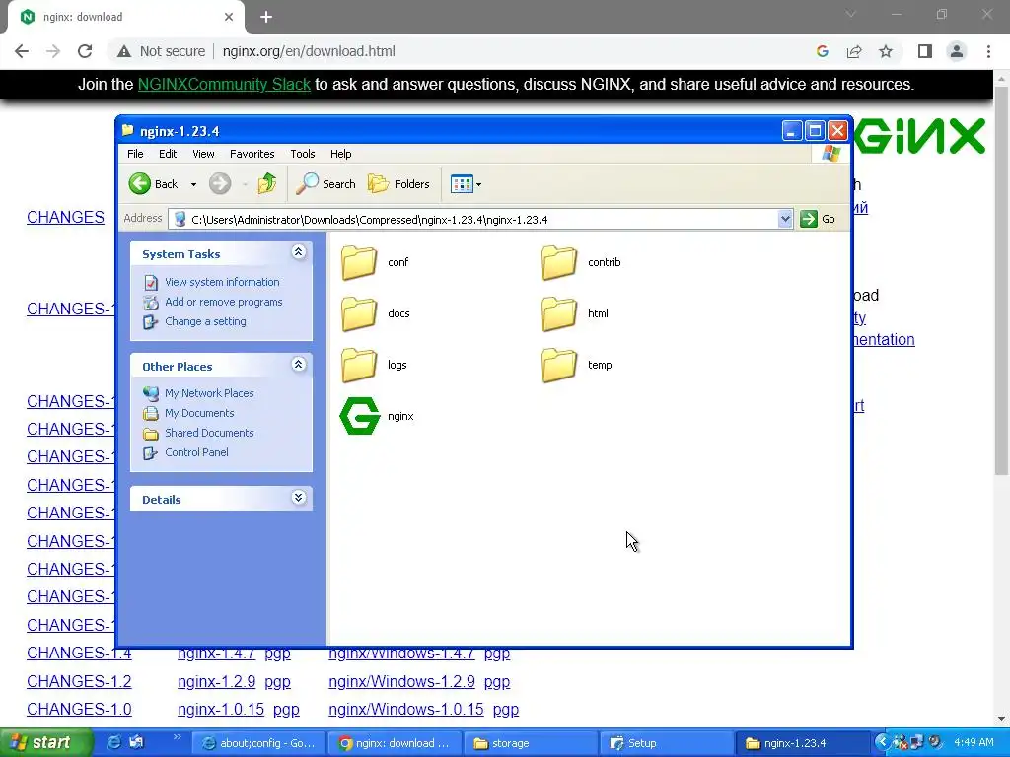Viewport: 1010px width, 757px height.
Task: Open the conf folder
Action: point(374,262)
